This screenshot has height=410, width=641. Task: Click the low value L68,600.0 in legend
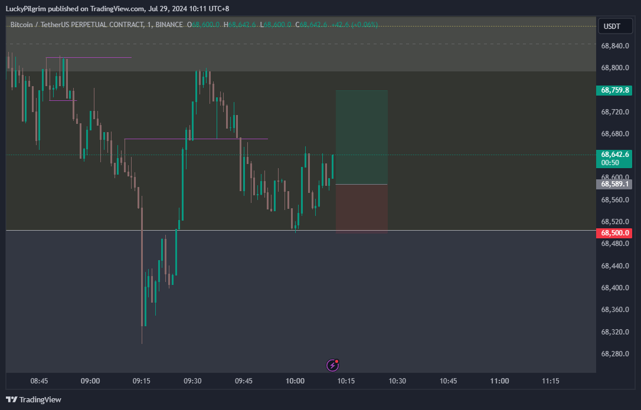pyautogui.click(x=276, y=25)
